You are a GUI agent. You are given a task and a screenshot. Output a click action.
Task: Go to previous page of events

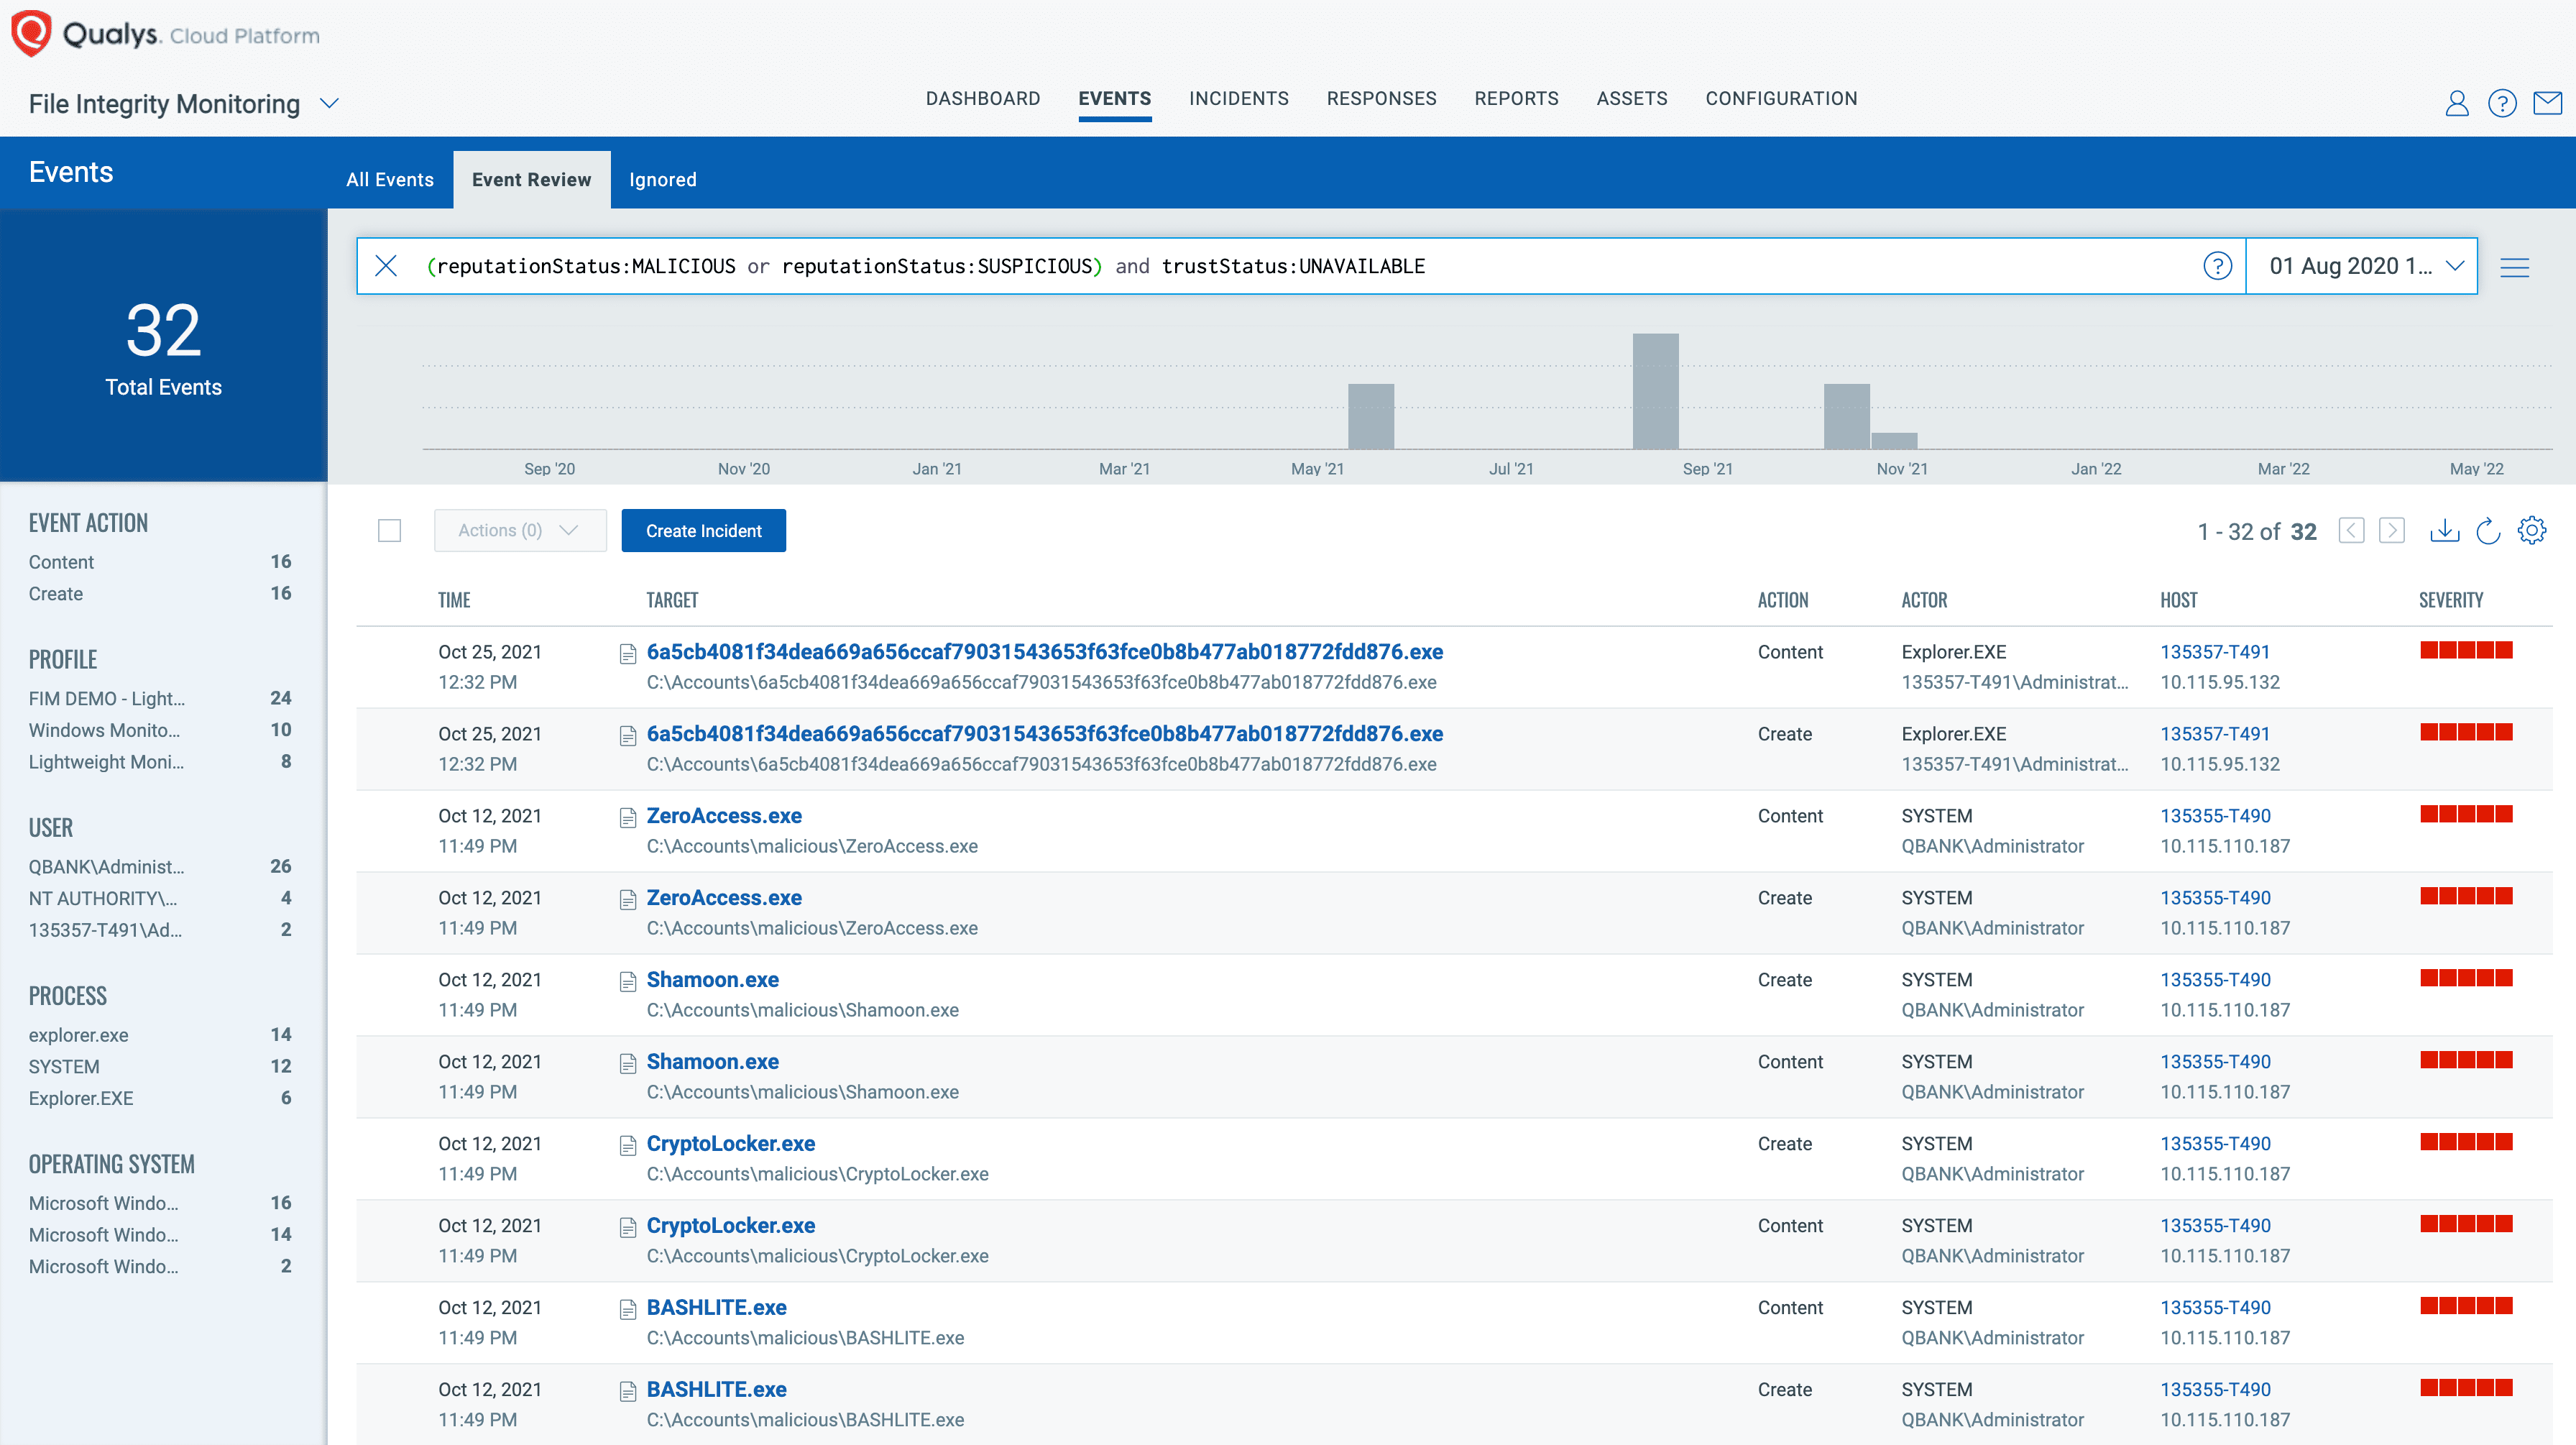pyautogui.click(x=2351, y=530)
